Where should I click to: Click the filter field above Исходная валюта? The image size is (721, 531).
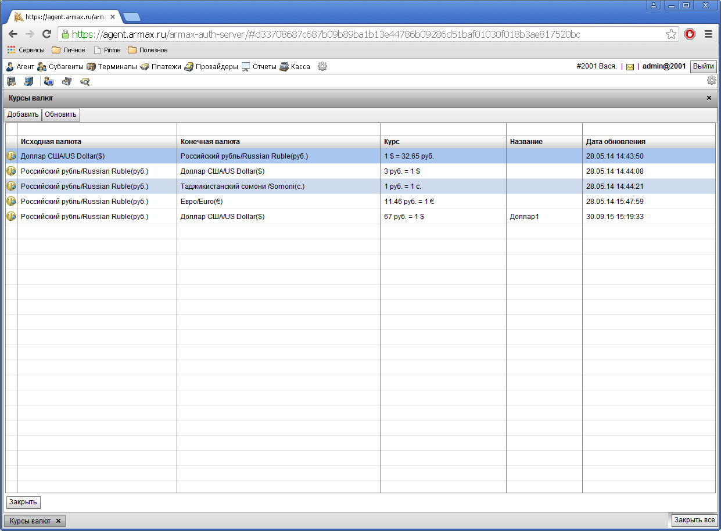tap(97, 129)
